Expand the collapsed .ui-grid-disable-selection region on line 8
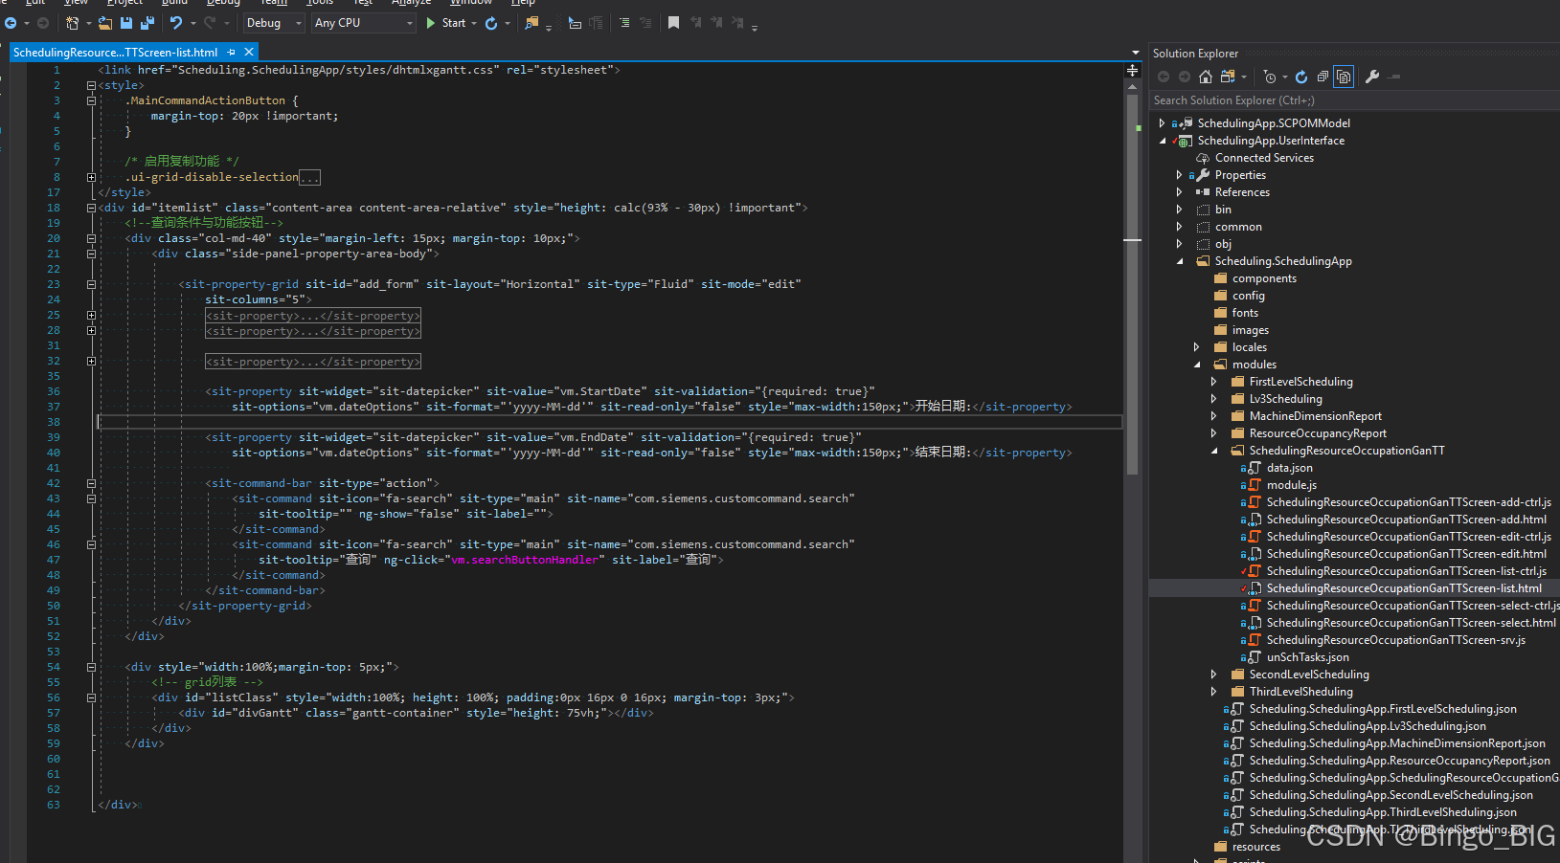The width and height of the screenshot is (1560, 863). click(x=91, y=177)
